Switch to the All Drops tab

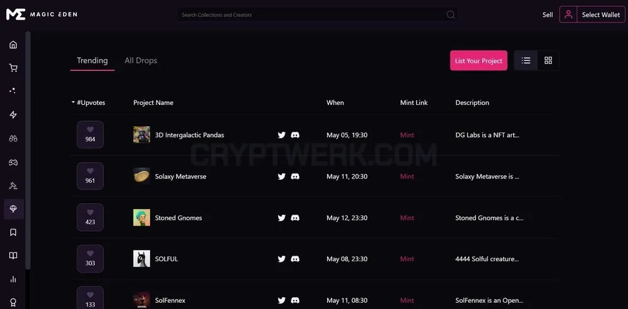(x=141, y=60)
